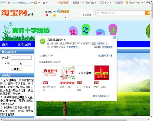Expand the shopping cart dropdown arrow
Screen dimensions: 153x121
pos(143,3)
